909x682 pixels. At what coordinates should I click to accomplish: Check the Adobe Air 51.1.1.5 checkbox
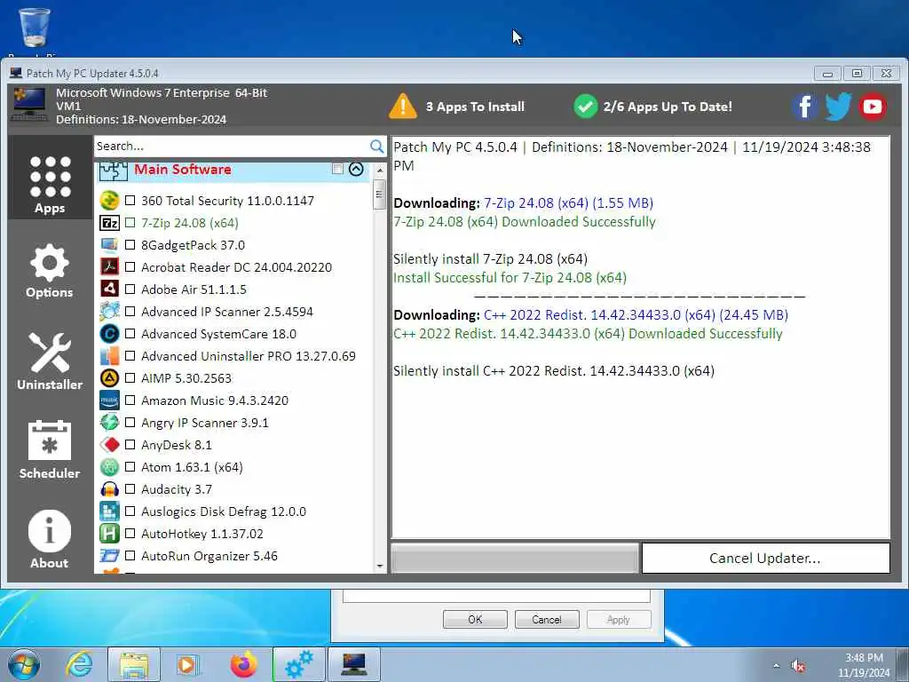130,289
